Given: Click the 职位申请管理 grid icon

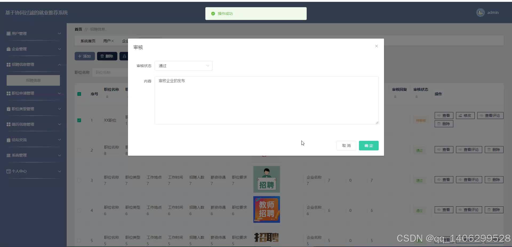Looking at the screenshot, I should pos(9,93).
